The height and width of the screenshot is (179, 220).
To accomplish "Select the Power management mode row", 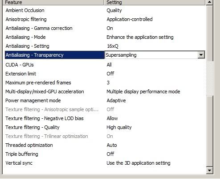I will tap(104, 100).
